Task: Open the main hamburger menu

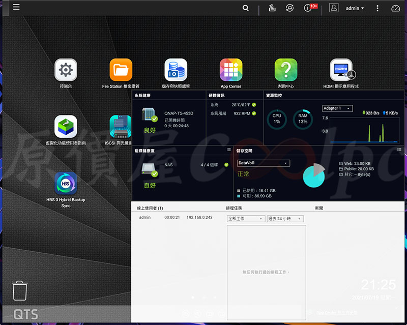Action: [x=16, y=7]
